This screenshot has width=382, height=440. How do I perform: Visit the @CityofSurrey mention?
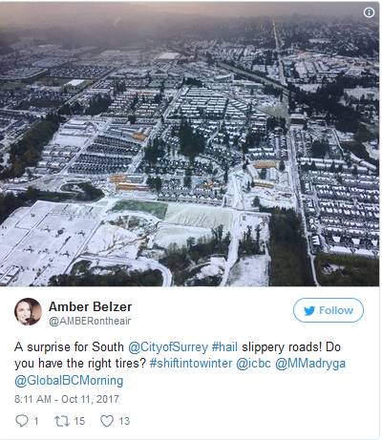[168, 346]
